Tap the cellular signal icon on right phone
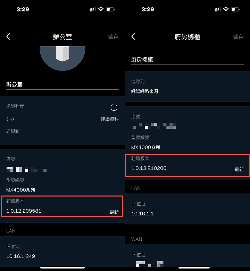The width and height of the screenshot is (250, 271). click(x=218, y=9)
